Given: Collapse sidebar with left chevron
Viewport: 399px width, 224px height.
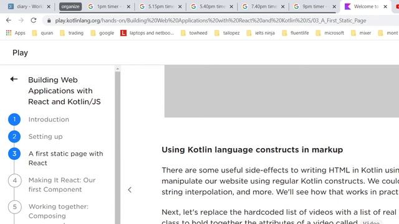Looking at the screenshot, I should 130,190.
